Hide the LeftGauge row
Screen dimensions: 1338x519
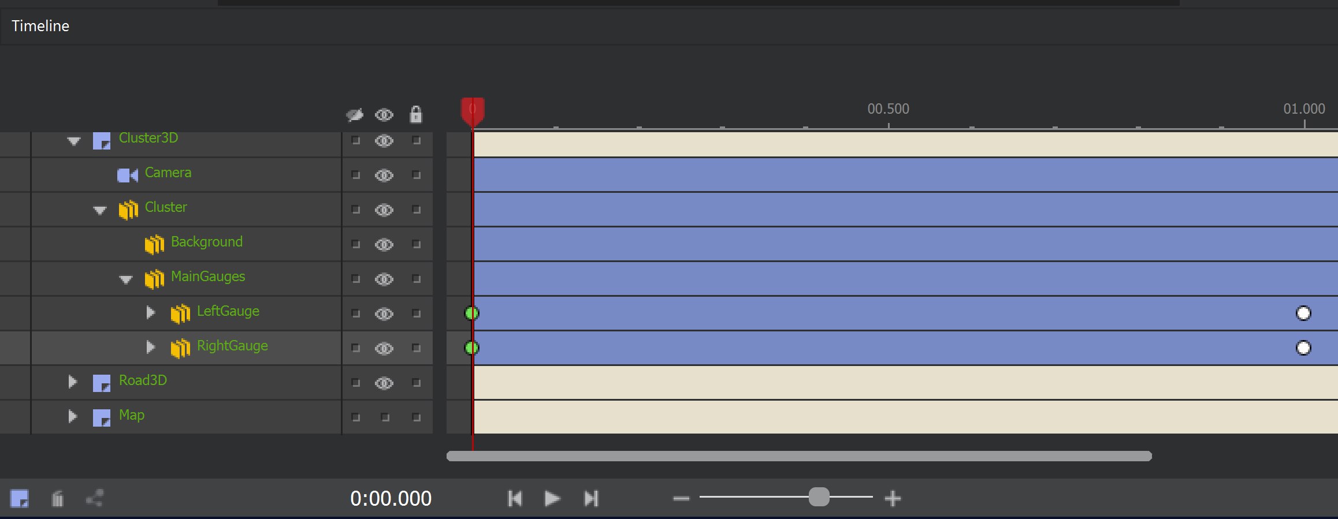tap(384, 313)
